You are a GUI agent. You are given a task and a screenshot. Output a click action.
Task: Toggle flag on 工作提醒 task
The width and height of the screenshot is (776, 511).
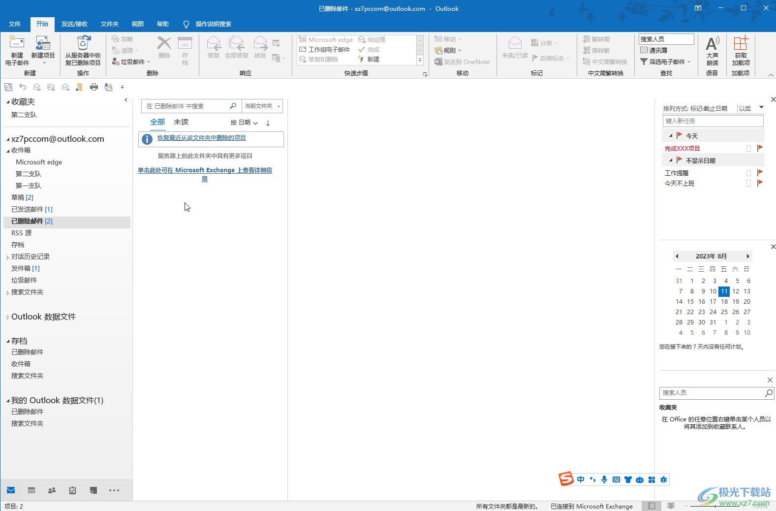click(x=760, y=173)
